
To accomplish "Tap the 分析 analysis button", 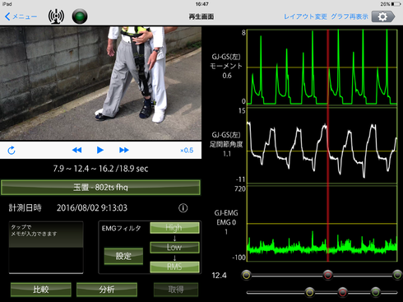I will click(x=107, y=290).
